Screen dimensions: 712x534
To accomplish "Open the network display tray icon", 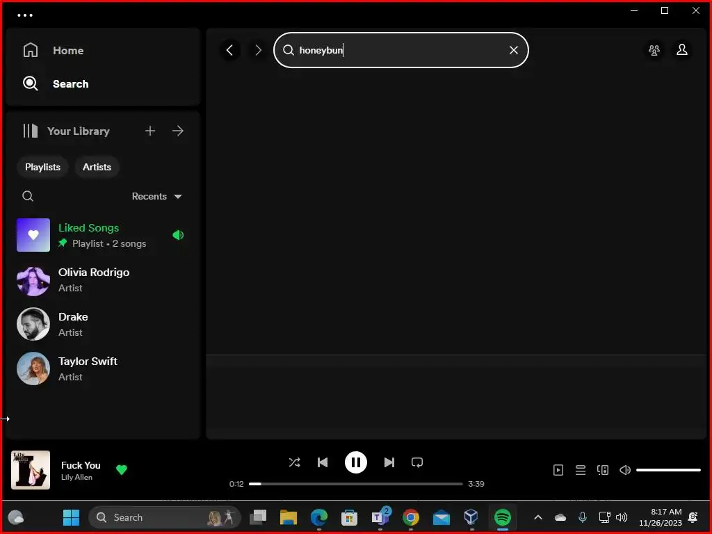I will [x=604, y=517].
